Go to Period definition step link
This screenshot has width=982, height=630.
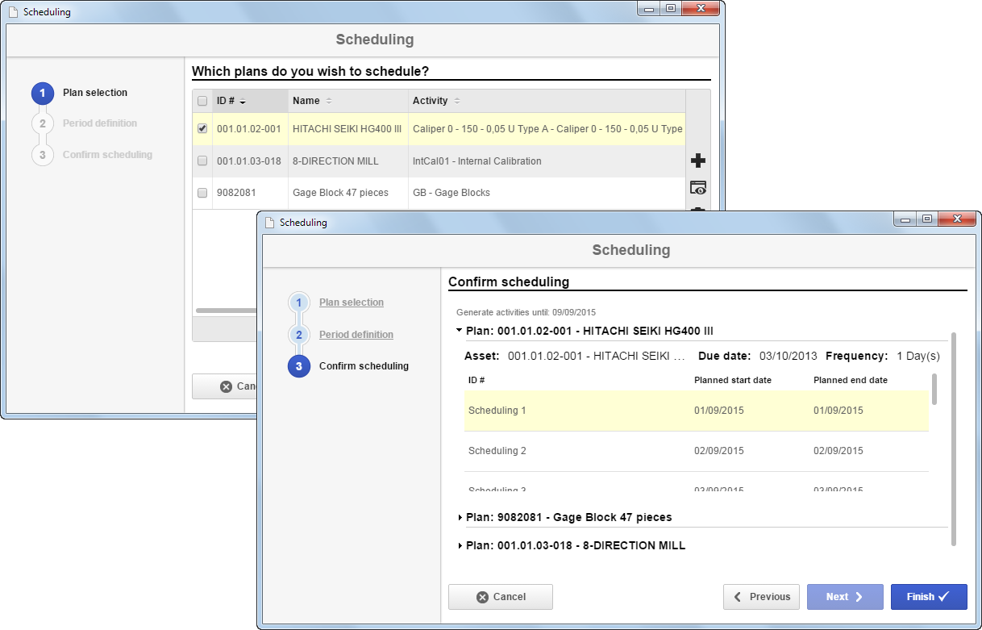pyautogui.click(x=356, y=335)
